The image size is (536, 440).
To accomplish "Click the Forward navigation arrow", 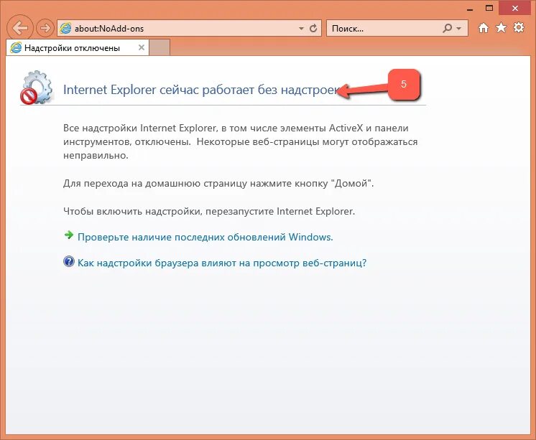I will click(x=45, y=28).
